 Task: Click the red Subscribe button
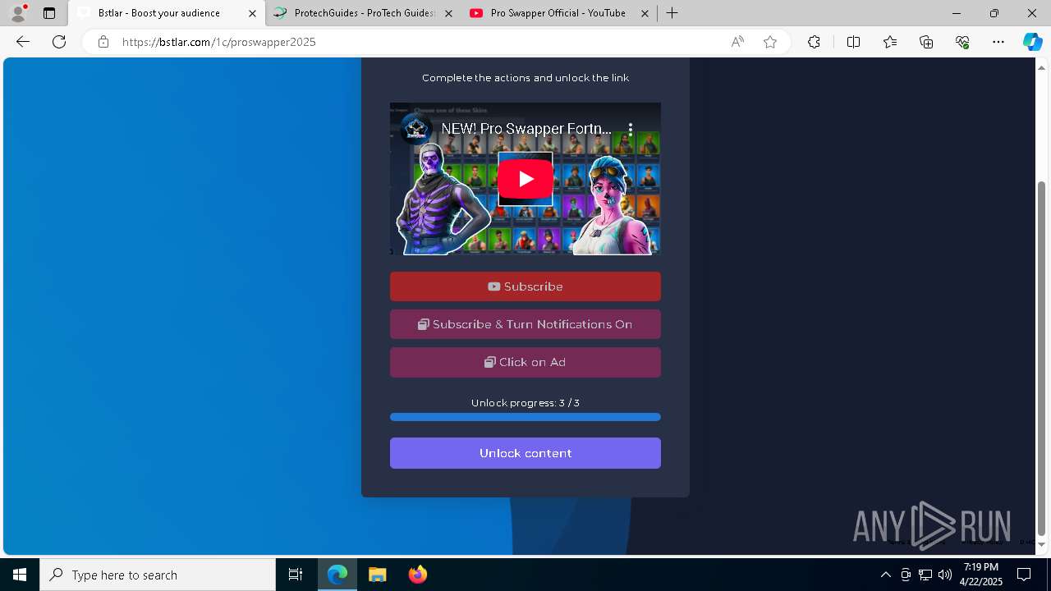point(525,286)
